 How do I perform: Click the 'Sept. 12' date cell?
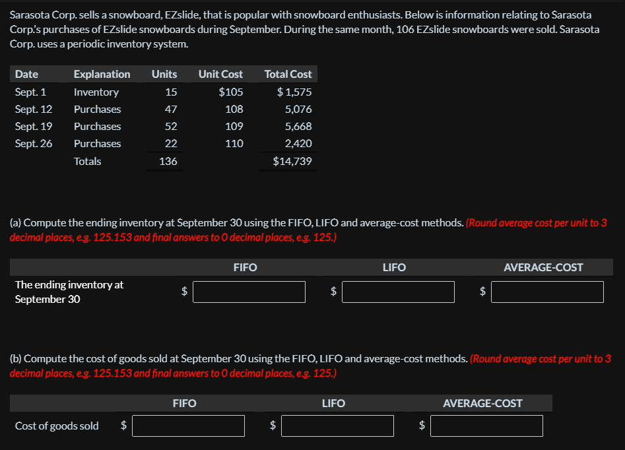click(x=34, y=110)
